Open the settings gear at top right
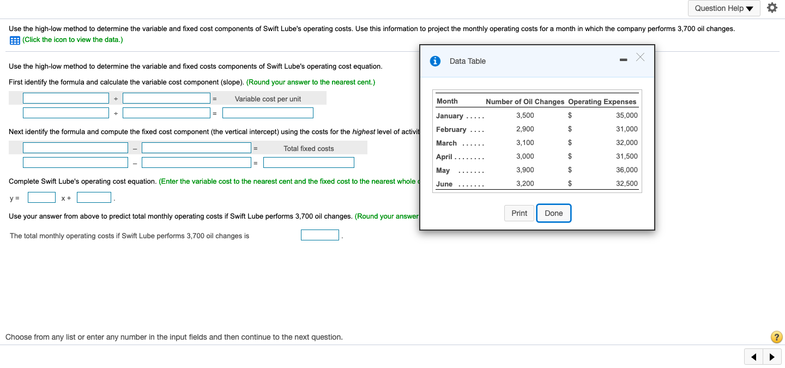The width and height of the screenshot is (785, 368). [772, 8]
